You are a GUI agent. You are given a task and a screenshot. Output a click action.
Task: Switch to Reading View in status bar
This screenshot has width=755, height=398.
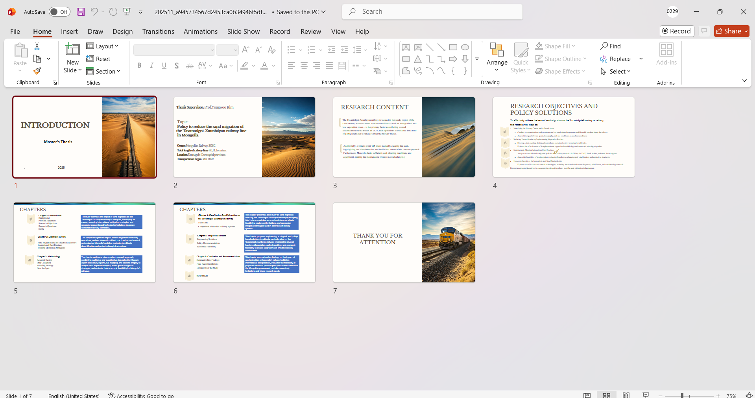click(626, 395)
